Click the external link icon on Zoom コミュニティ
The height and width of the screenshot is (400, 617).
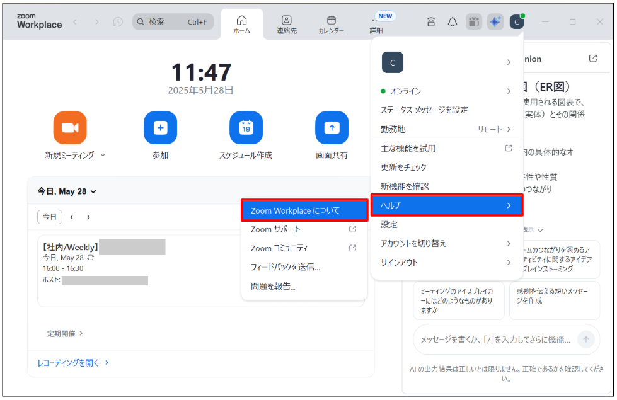[352, 248]
